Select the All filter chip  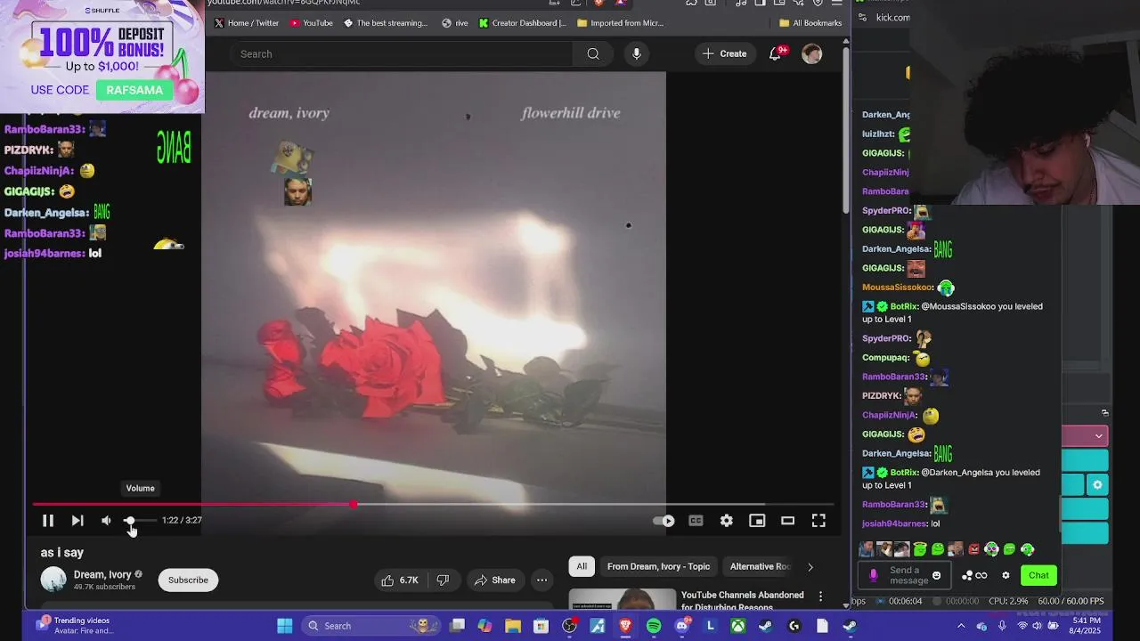coord(582,567)
